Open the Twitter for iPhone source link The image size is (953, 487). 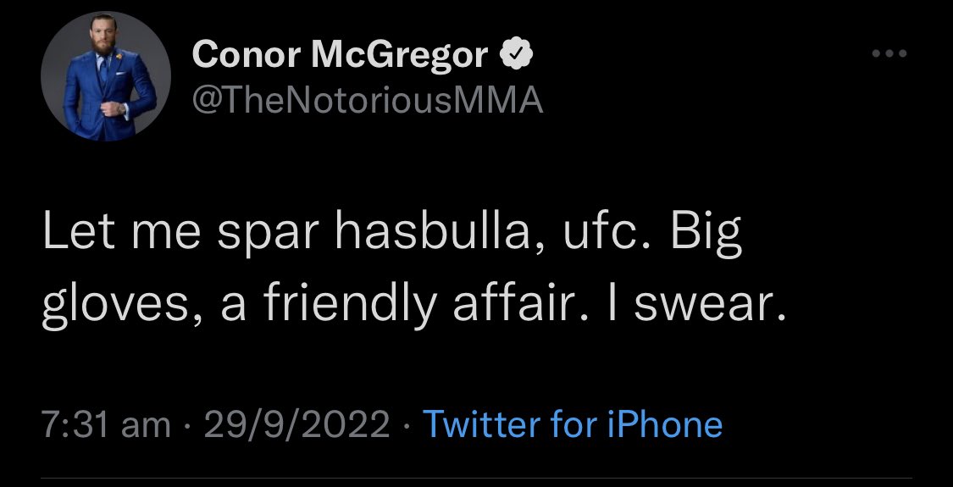(x=573, y=423)
